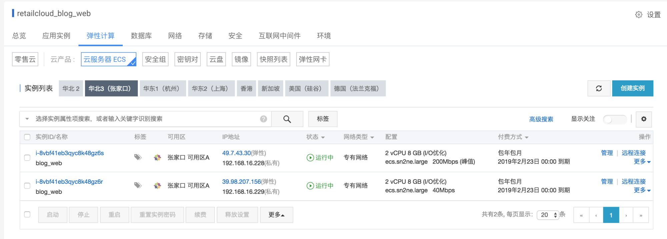The width and height of the screenshot is (667, 239).
Task: Click the search help question mark icon
Action: click(263, 119)
